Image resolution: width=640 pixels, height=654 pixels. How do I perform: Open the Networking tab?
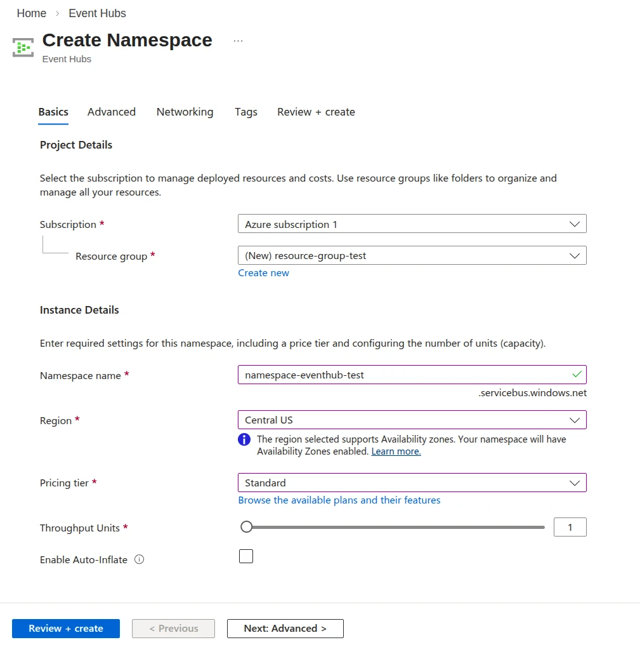click(x=185, y=112)
